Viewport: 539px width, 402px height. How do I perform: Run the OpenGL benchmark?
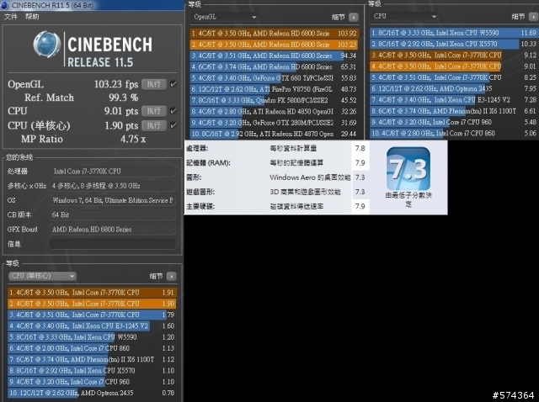153,84
